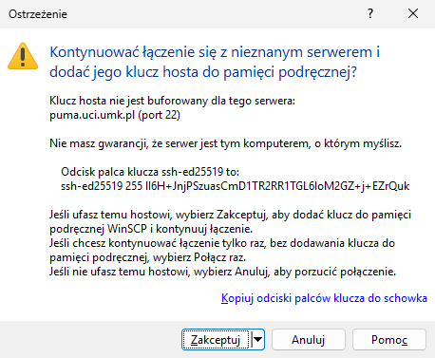
Task: Open the Zakceptuj dropdown arrow
Action: (x=258, y=340)
